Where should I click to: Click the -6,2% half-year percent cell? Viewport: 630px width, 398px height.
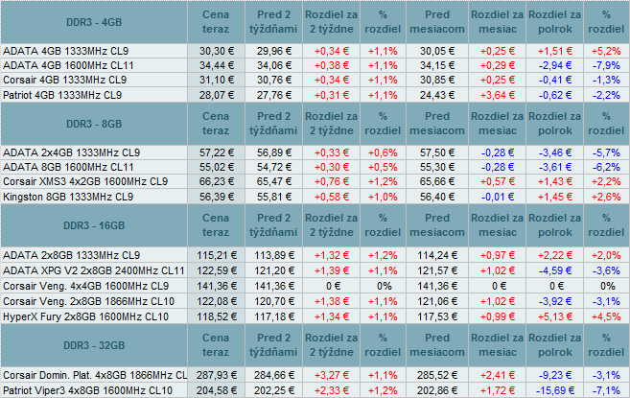click(606, 167)
